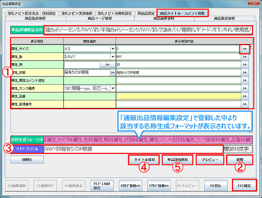Click the 属性_管理番号 content field
The height and width of the screenshot is (198, 262).
click(178, 104)
